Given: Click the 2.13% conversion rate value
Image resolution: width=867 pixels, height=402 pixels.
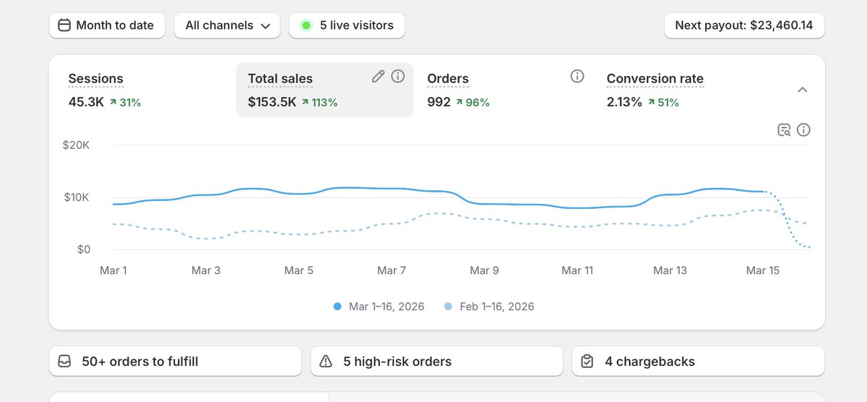Looking at the screenshot, I should (624, 103).
